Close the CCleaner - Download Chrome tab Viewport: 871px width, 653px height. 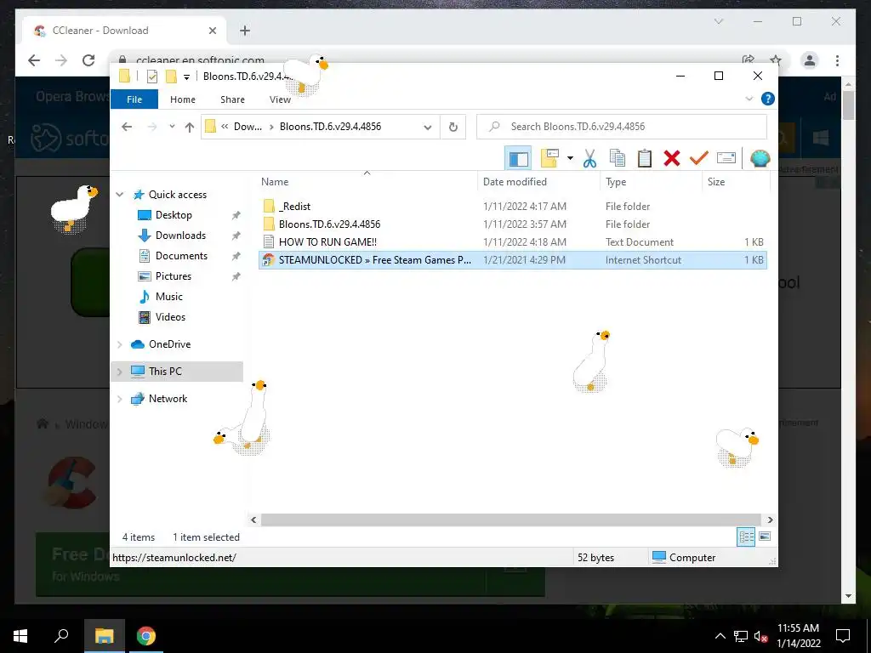coord(212,31)
